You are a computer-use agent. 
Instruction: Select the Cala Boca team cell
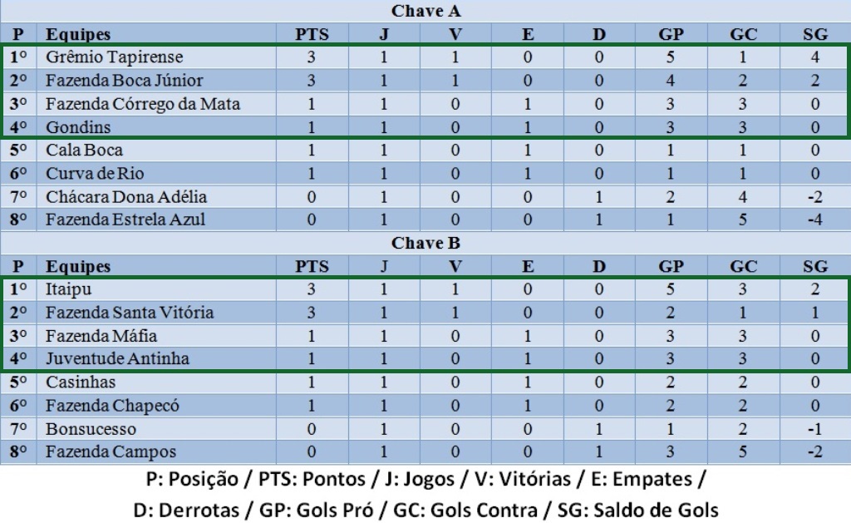(84, 150)
